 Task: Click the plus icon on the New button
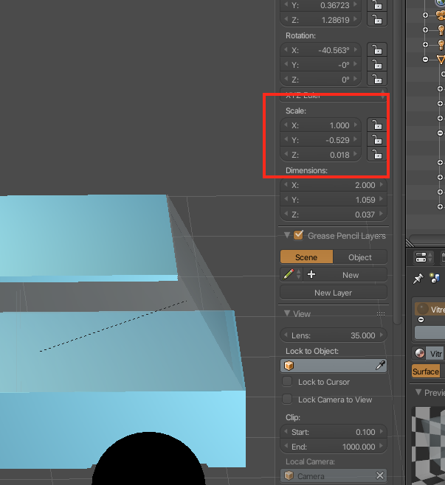click(x=311, y=274)
